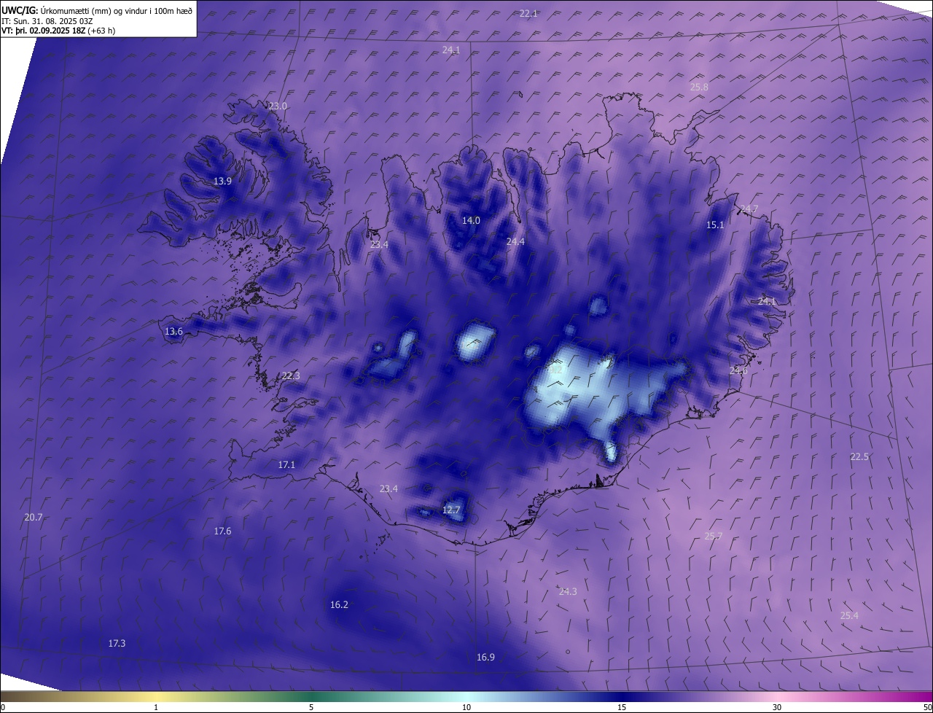Click the map value 25.8
Screen dimensions: 933x713
pyautogui.click(x=699, y=87)
